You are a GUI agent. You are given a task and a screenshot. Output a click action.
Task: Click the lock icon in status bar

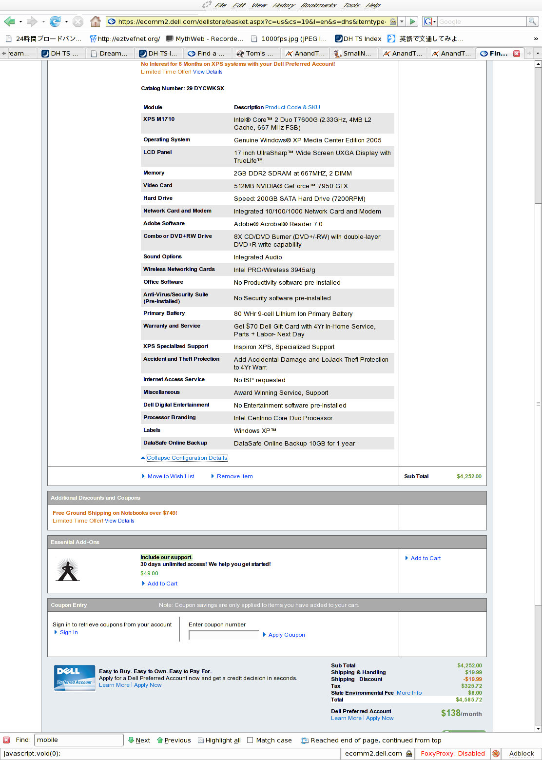tap(409, 754)
